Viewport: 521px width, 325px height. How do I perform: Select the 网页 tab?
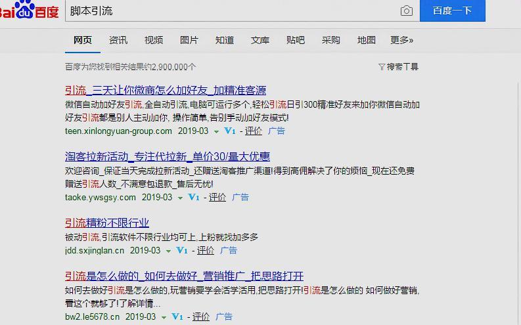(x=82, y=40)
